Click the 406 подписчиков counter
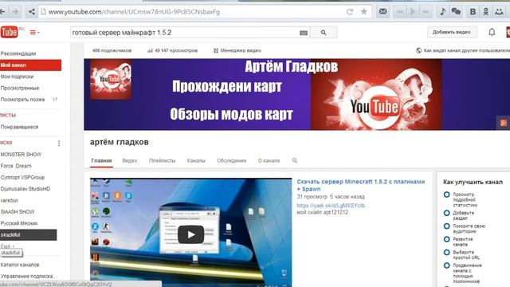510x287 pixels. [x=112, y=50]
